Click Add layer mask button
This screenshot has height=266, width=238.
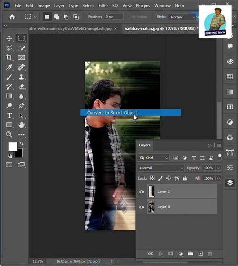coord(170,254)
